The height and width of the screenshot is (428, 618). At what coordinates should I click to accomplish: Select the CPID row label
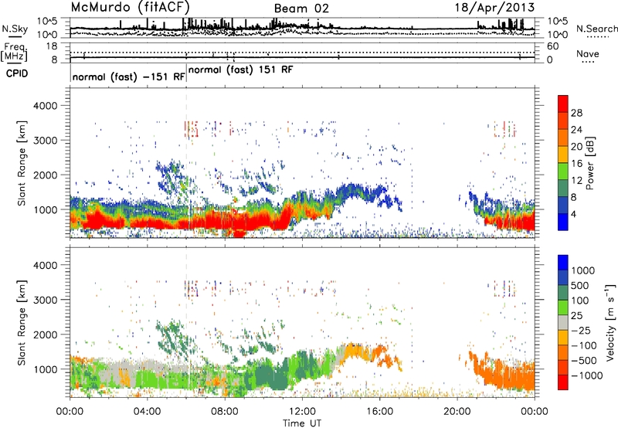click(x=17, y=73)
